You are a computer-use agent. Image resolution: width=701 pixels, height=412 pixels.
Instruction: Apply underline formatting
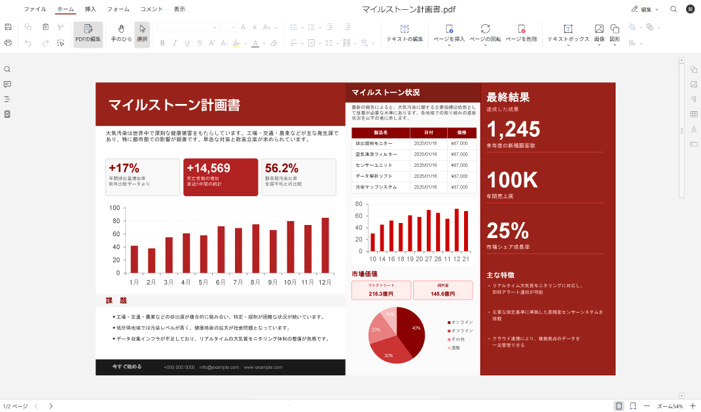point(187,43)
